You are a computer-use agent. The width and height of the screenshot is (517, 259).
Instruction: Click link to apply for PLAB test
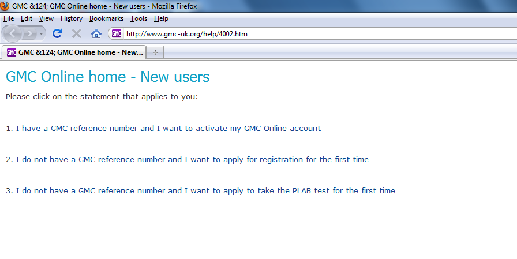pos(205,190)
